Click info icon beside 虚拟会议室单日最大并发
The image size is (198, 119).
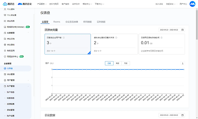116,38
